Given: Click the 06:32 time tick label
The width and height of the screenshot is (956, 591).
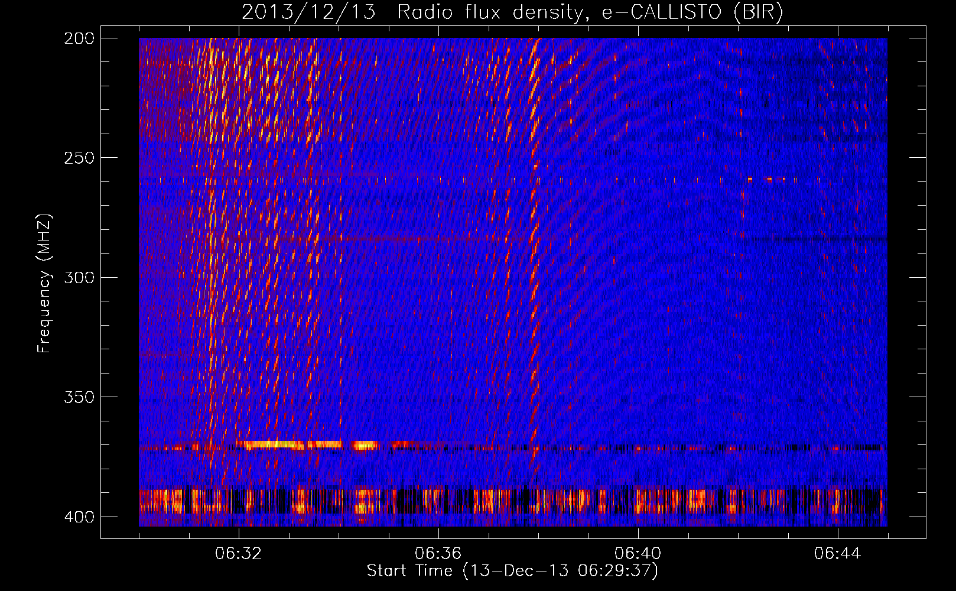Looking at the screenshot, I should click(238, 553).
